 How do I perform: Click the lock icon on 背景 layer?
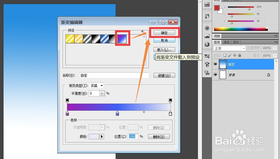269,75
